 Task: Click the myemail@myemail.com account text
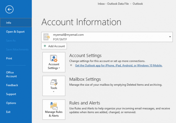click(68, 35)
